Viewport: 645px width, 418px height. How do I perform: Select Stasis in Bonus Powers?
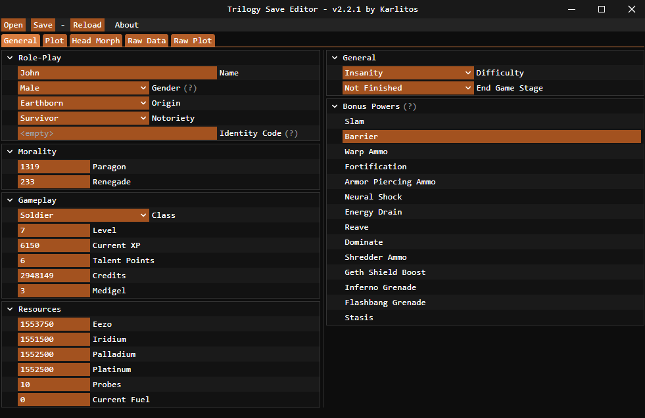click(x=492, y=318)
